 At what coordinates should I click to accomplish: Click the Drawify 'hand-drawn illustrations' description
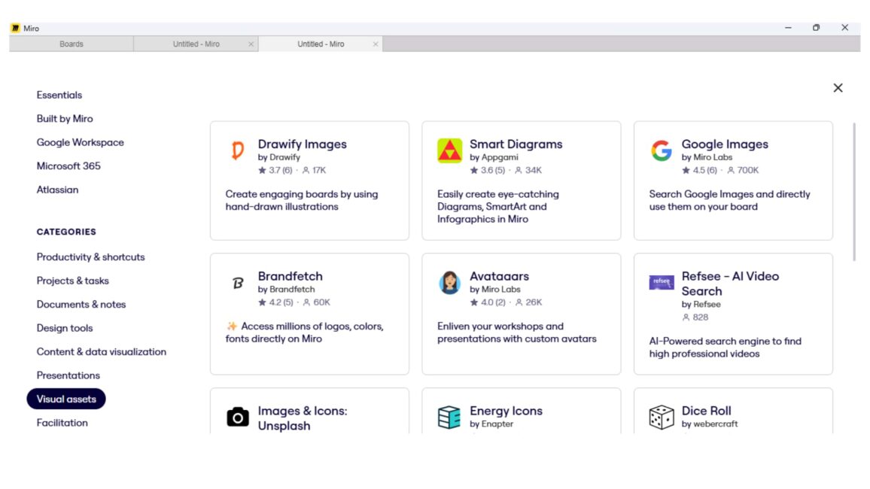[x=302, y=201]
